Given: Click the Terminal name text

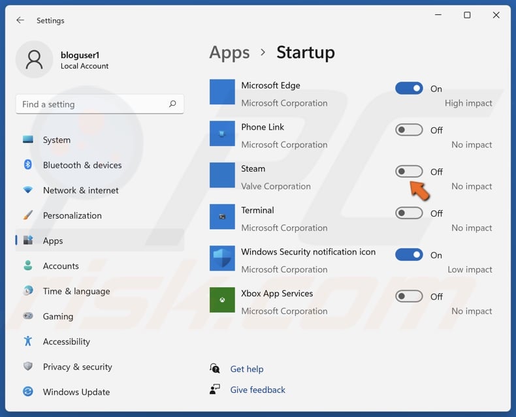Looking at the screenshot, I should (257, 210).
